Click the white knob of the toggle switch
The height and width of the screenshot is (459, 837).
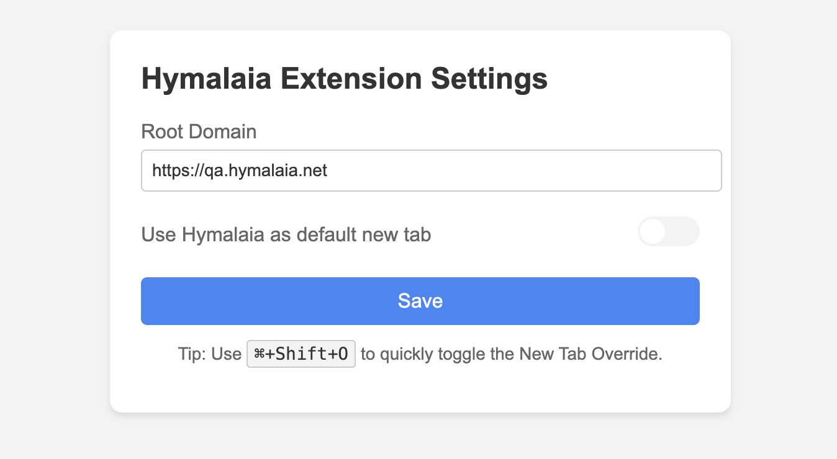(x=653, y=231)
